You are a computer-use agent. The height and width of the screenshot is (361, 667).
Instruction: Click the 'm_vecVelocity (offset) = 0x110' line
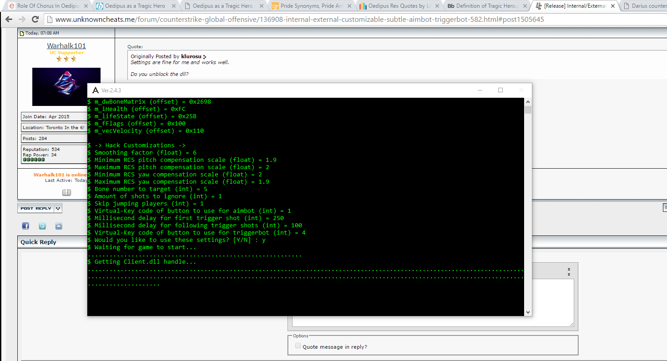pyautogui.click(x=146, y=131)
